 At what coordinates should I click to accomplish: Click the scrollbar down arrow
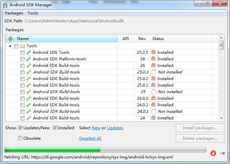click(x=221, y=118)
